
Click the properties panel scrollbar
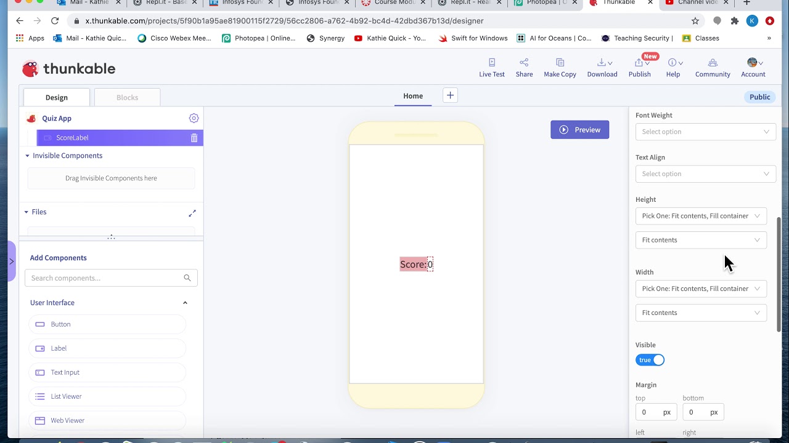(779, 274)
